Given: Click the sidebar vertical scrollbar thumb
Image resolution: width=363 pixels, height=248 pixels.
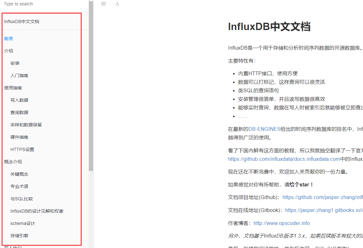Looking at the screenshot, I should click(91, 86).
